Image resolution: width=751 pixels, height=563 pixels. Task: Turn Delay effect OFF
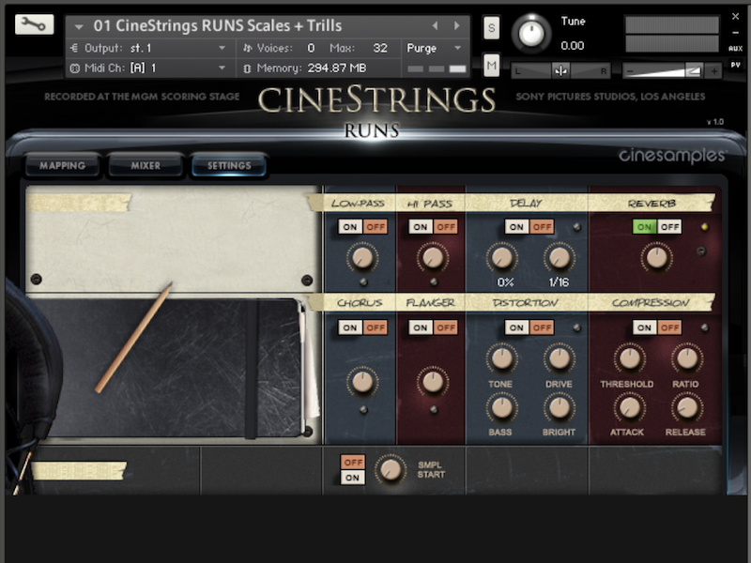coord(542,227)
